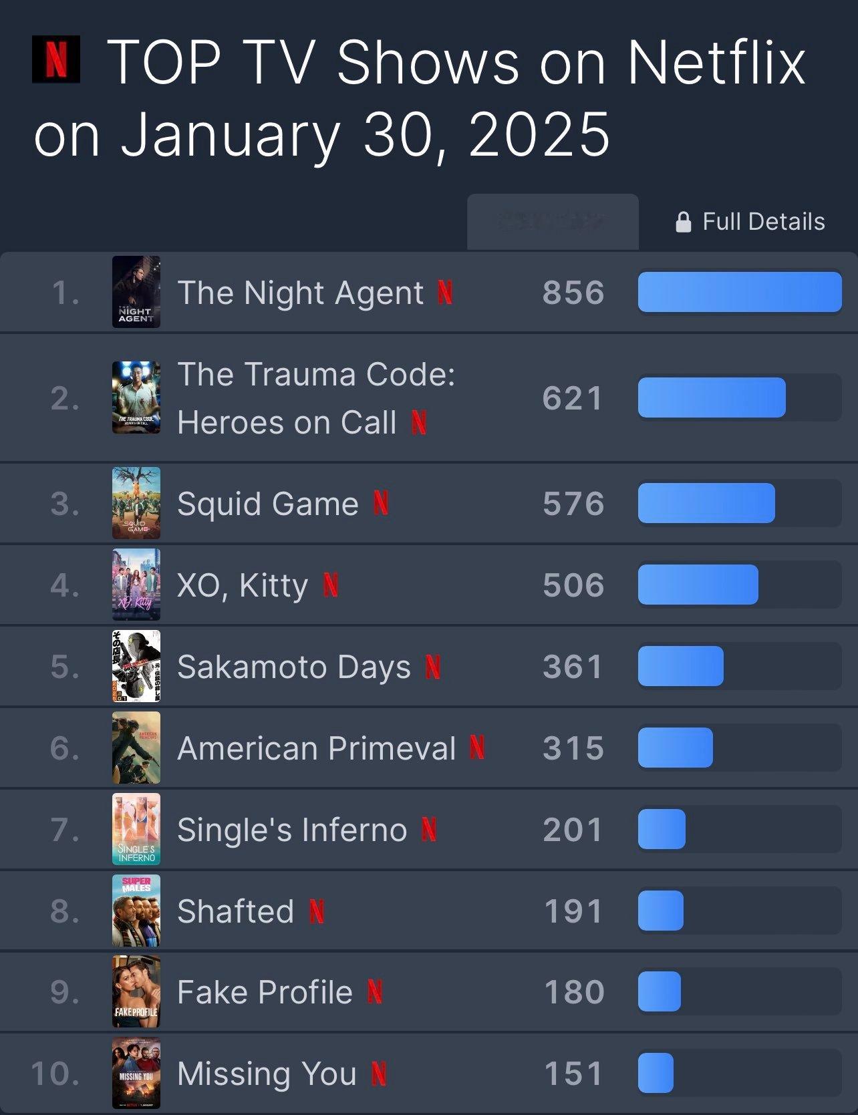Click the lock icon beside Full Details
Image resolution: width=858 pixels, height=1115 pixels.
pos(683,222)
